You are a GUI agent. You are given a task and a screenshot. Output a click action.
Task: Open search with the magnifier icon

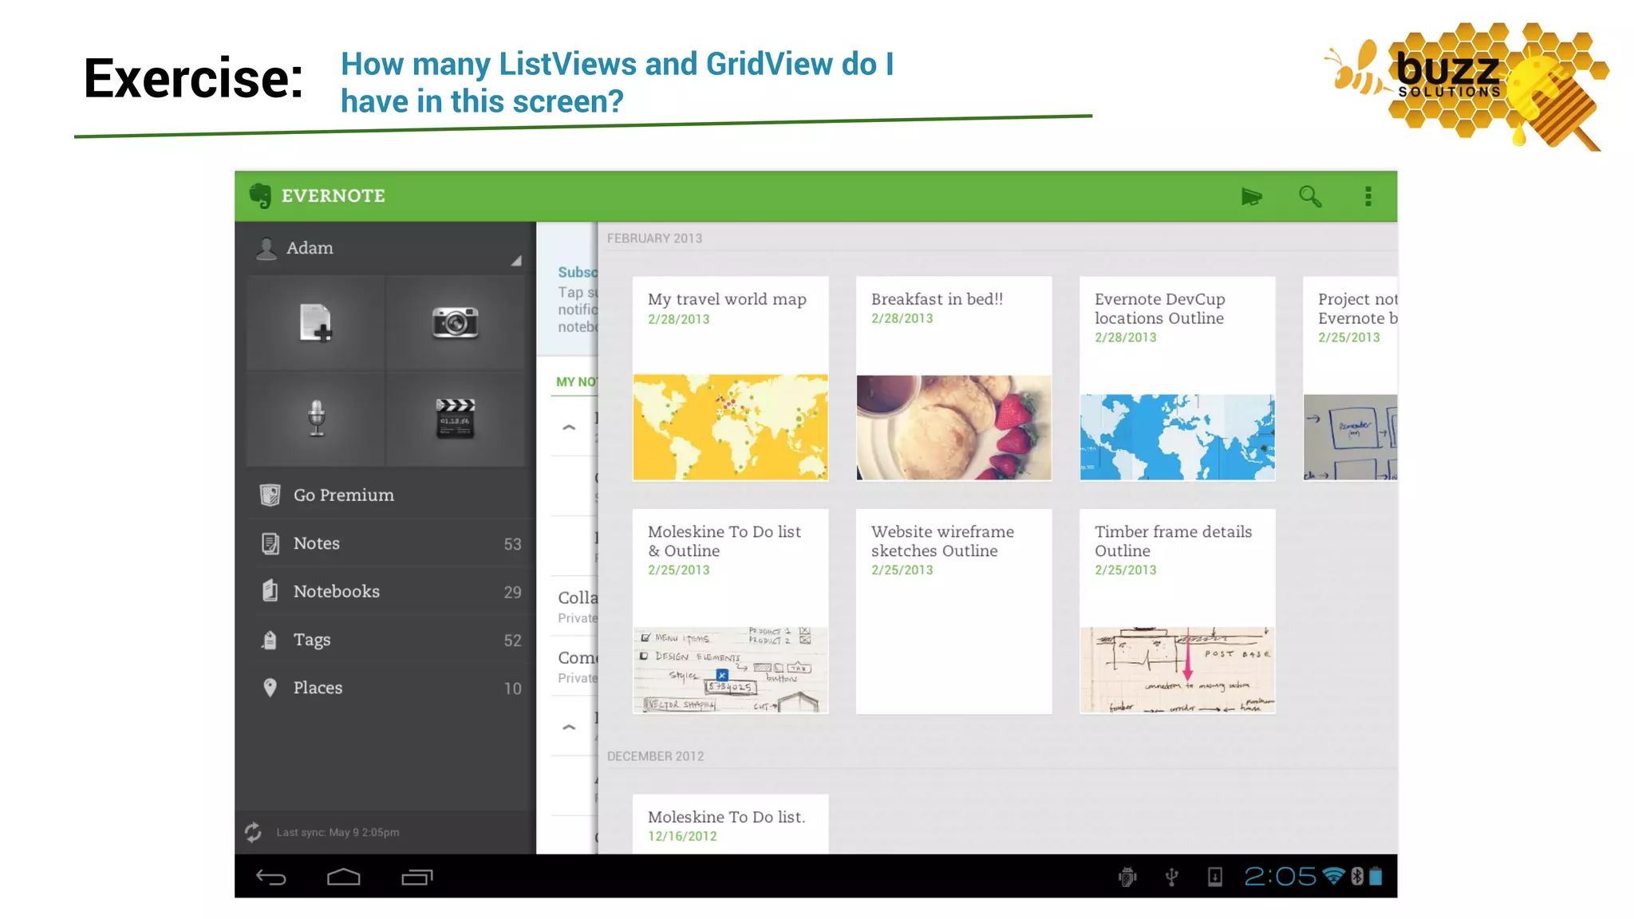(1310, 196)
